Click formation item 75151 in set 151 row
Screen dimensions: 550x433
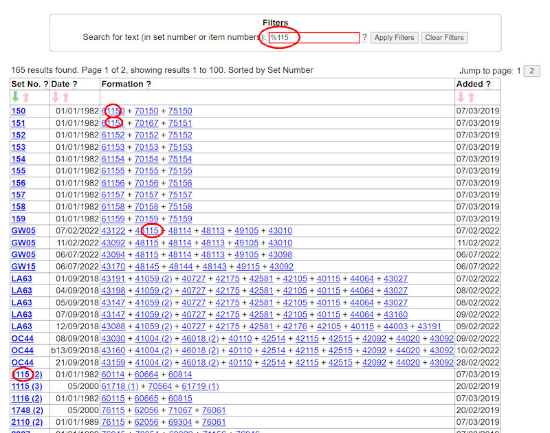click(x=180, y=123)
